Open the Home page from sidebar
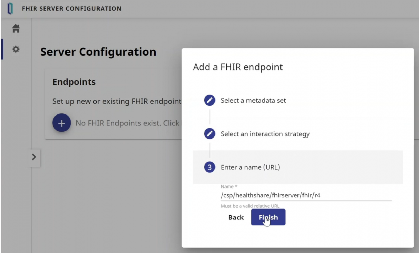Image resolution: width=419 pixels, height=253 pixels. [x=16, y=28]
